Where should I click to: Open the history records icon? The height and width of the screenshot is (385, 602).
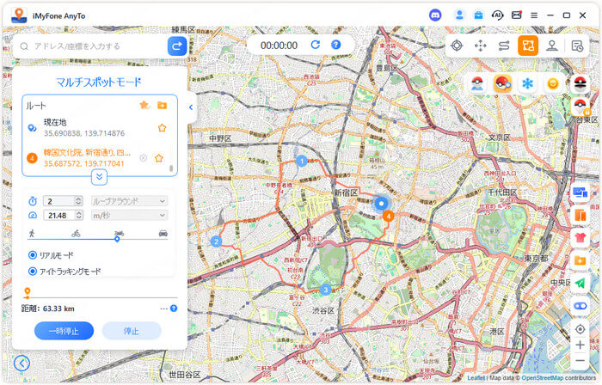[578, 46]
